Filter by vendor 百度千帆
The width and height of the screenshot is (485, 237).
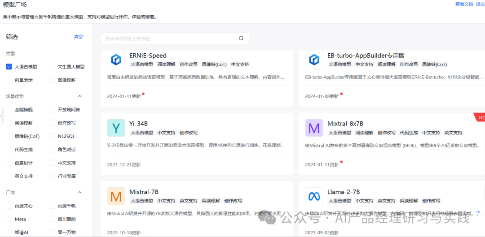[52, 206]
